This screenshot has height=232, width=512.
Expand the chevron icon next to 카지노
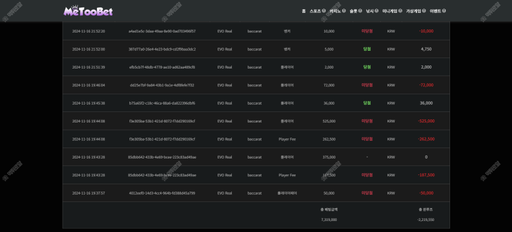click(343, 11)
